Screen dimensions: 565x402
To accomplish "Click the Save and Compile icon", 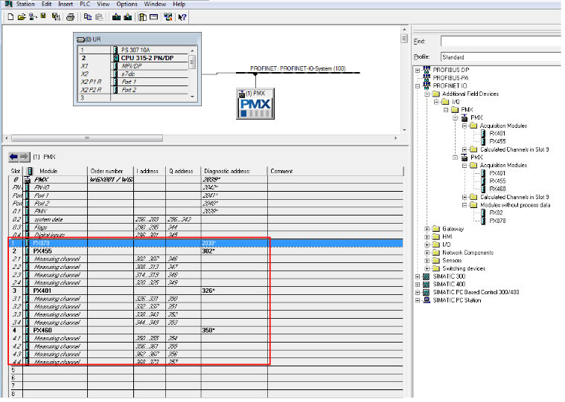I will (x=56, y=17).
